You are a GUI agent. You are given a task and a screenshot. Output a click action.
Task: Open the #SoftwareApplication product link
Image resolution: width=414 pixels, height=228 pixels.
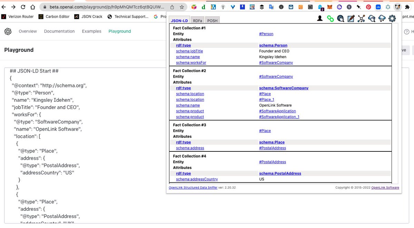pyautogui.click(x=277, y=111)
